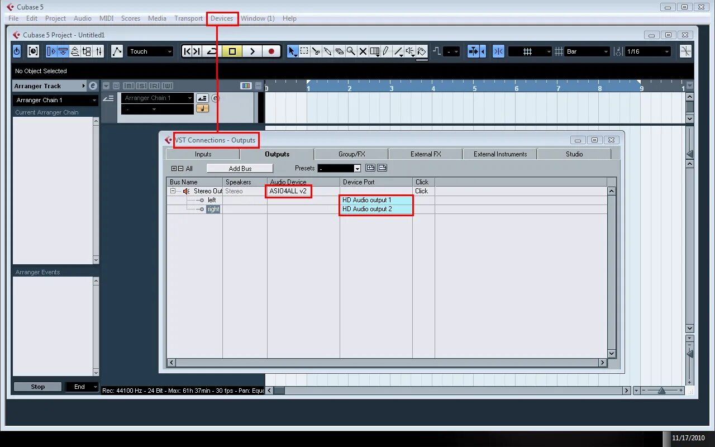Image resolution: width=715 pixels, height=447 pixels.
Task: Select HD Audio output 1 device port
Action: tap(376, 200)
